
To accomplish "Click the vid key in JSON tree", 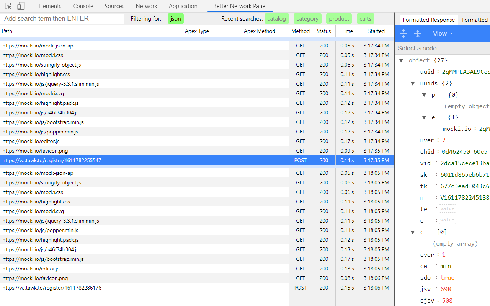I will point(425,163).
